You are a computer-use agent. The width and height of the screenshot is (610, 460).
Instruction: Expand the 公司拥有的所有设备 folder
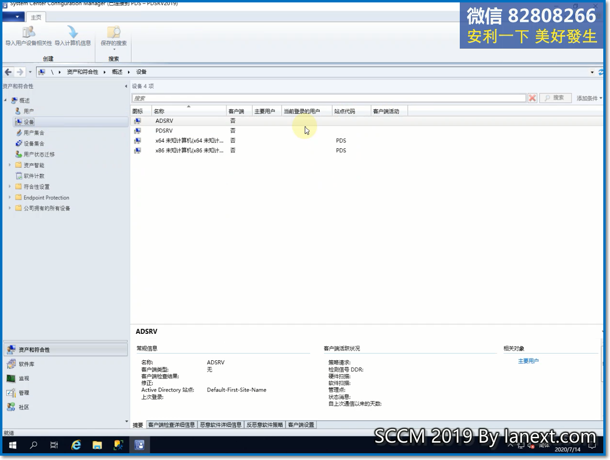tap(10, 208)
